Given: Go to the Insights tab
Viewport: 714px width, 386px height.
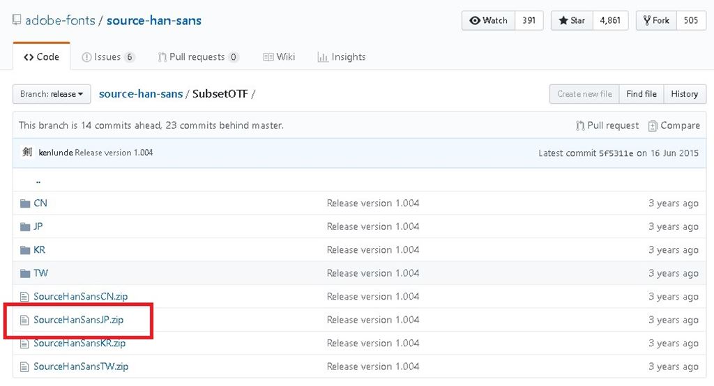Looking at the screenshot, I should (x=342, y=57).
